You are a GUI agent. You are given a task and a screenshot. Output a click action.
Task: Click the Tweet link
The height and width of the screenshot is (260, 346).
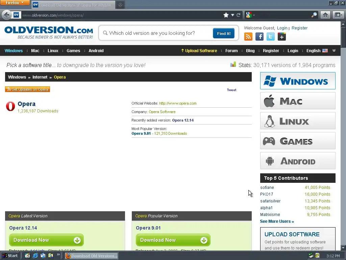(x=231, y=90)
